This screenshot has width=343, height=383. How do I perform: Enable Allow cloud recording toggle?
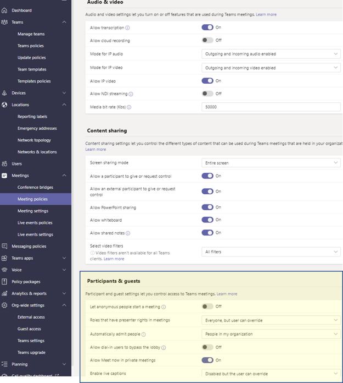point(207,40)
